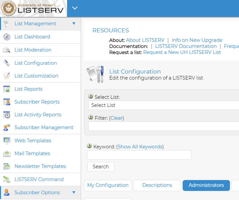Click the List Dashboard gauge icon
This screenshot has height=200, width=239.
click(x=7, y=37)
